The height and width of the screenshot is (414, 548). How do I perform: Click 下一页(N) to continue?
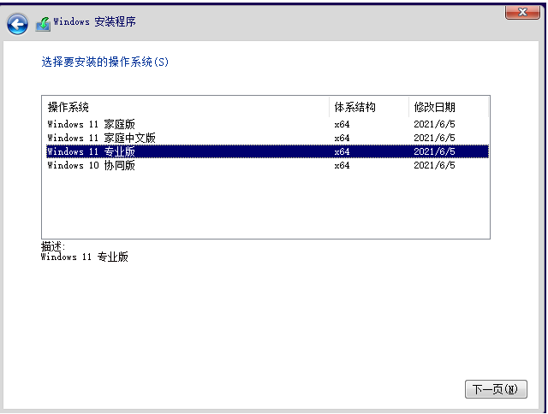pos(496,389)
